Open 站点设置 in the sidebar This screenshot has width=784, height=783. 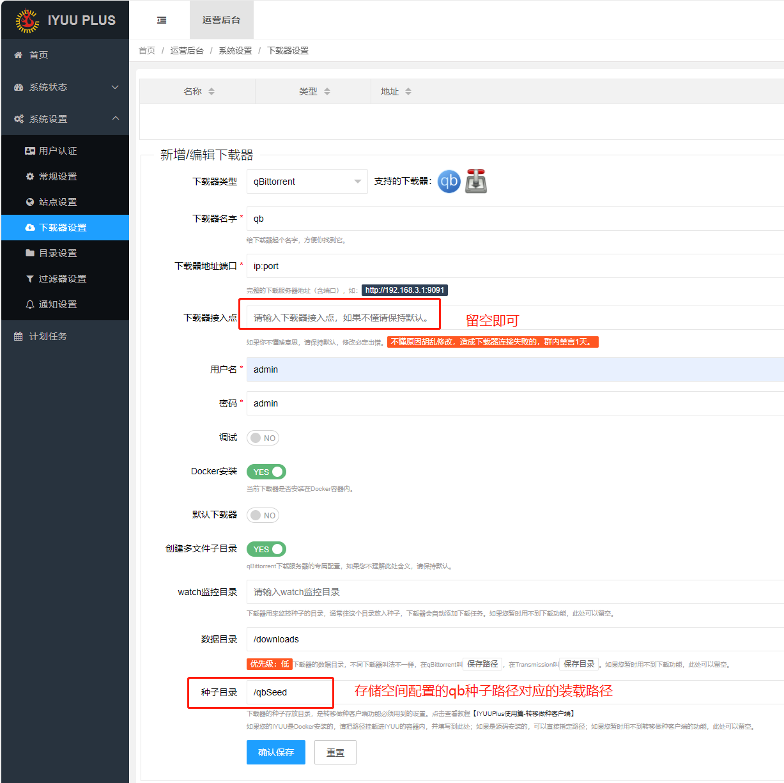pos(58,202)
